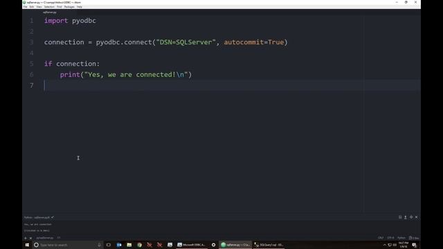
Task: Click line number 3 in the gutter
Action: coord(32,42)
